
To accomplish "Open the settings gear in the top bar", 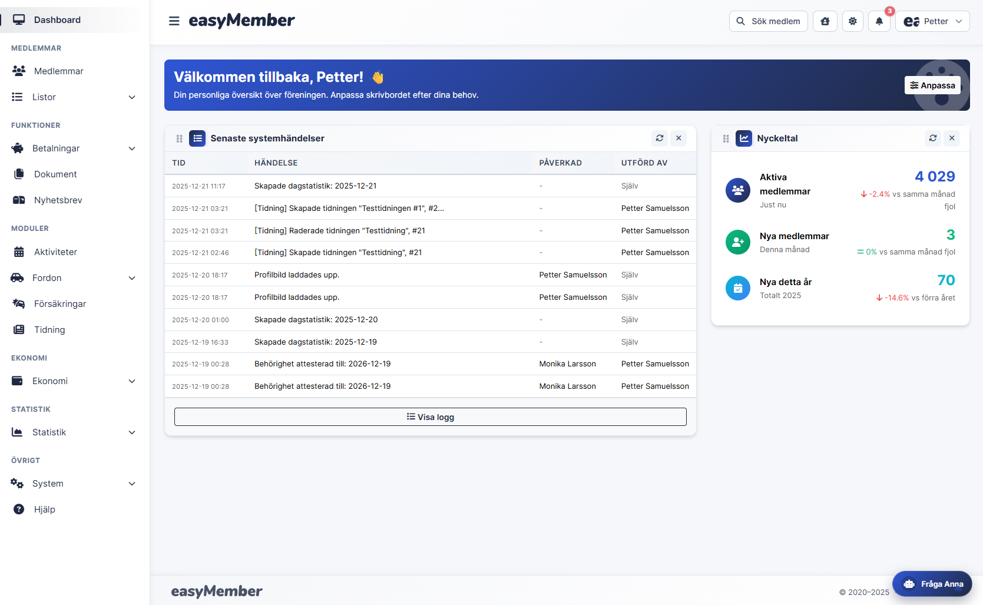I will (x=852, y=21).
